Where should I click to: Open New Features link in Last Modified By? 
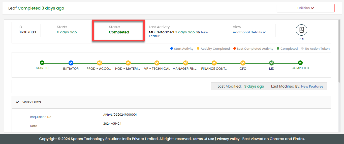coord(312,86)
